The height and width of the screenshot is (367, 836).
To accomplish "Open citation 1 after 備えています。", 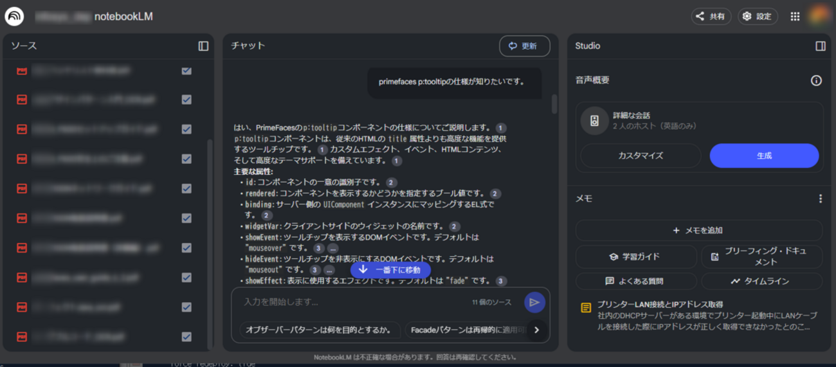I will point(396,161).
